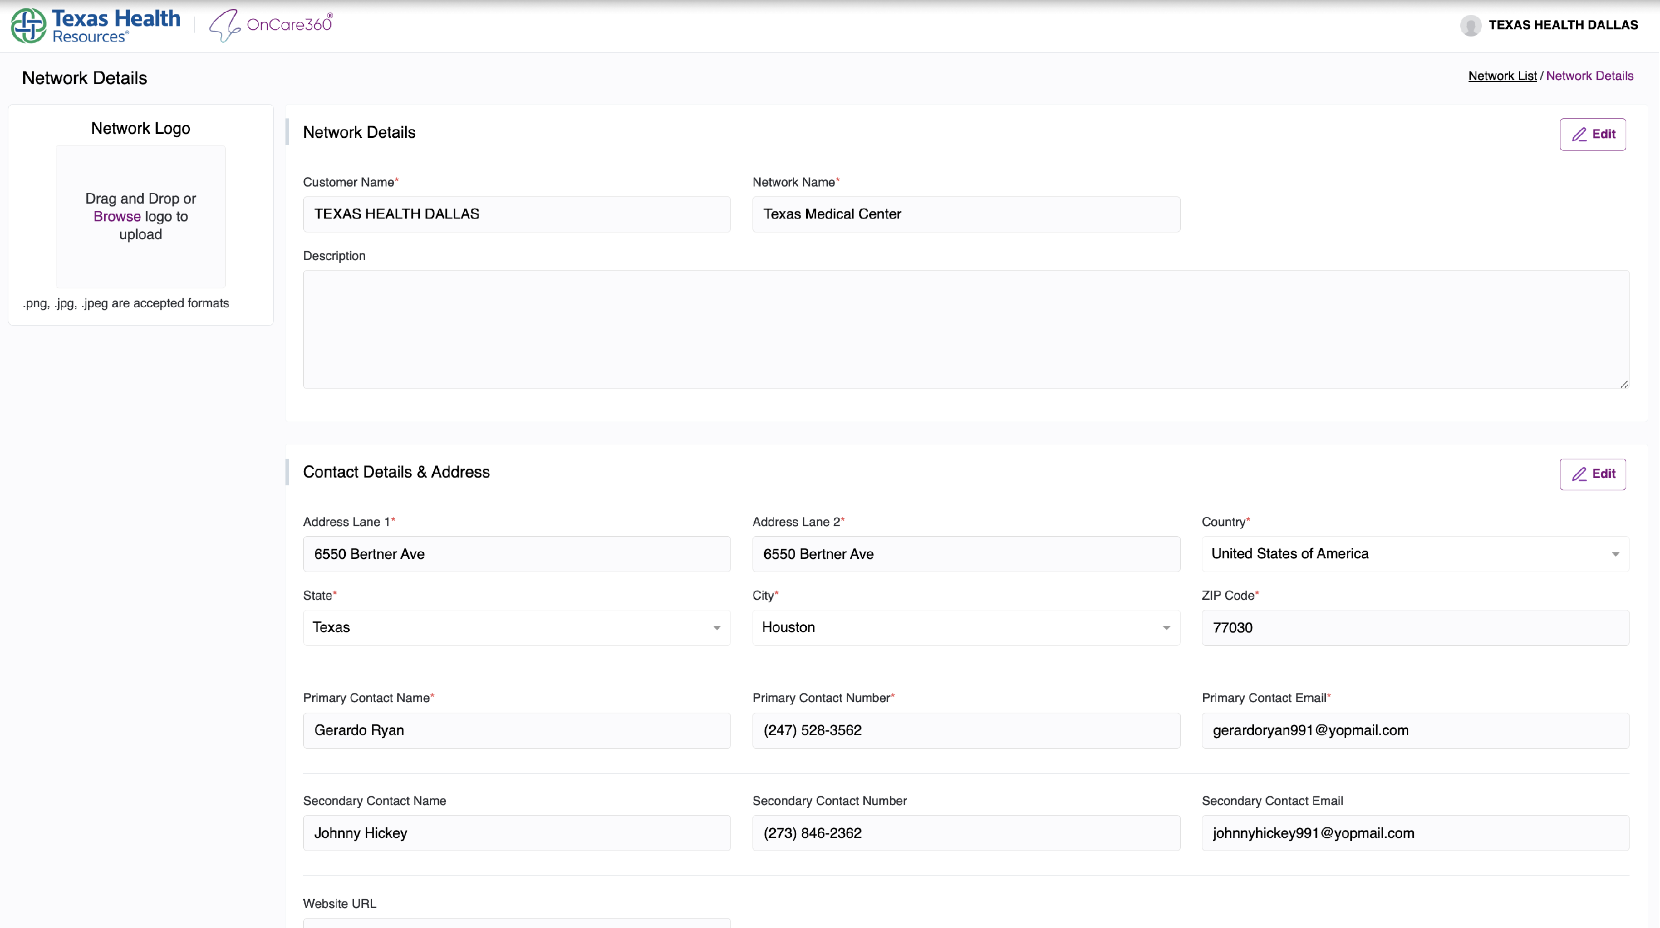Open the City dropdown showing Houston
The width and height of the screenshot is (1660, 928).
(x=966, y=627)
